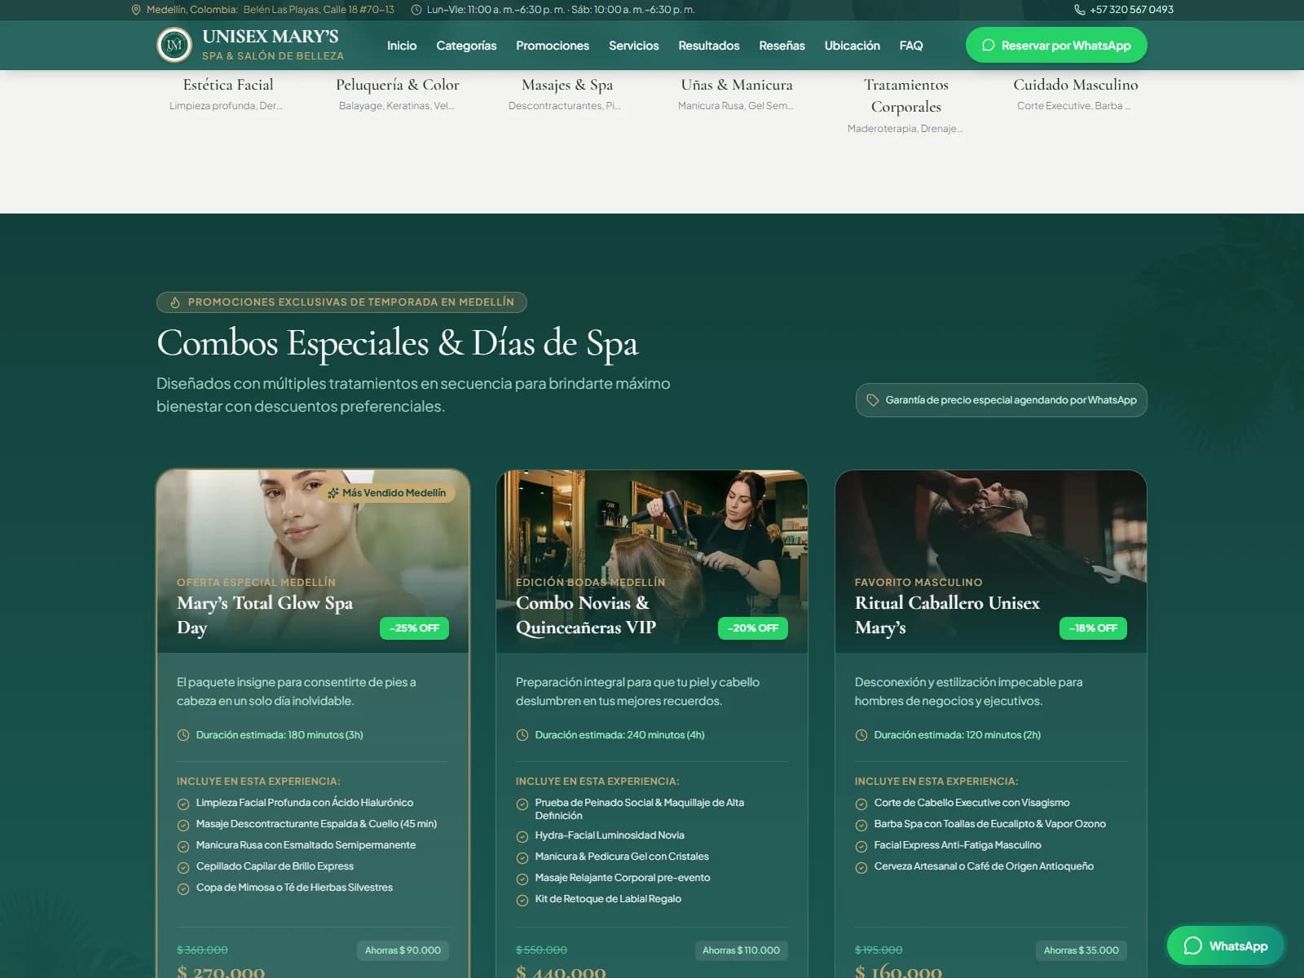
Task: Click check icon beside Cepillado Capilar de Brillo
Action: point(183,868)
